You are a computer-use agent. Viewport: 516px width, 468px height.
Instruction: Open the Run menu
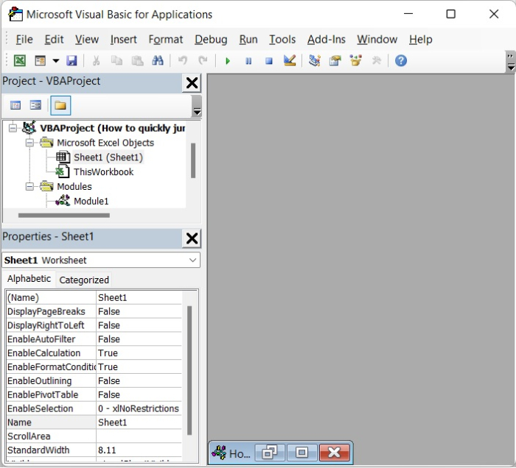point(248,40)
